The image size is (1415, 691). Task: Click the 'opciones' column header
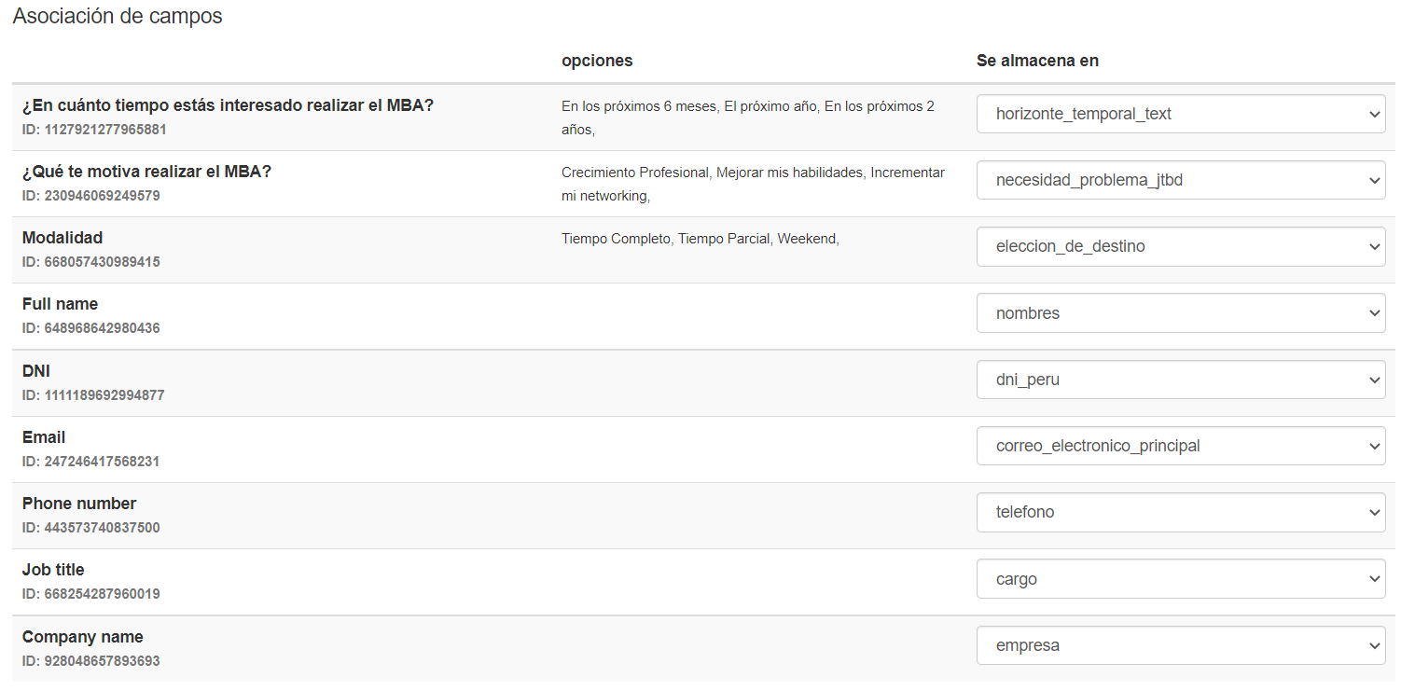coord(597,61)
